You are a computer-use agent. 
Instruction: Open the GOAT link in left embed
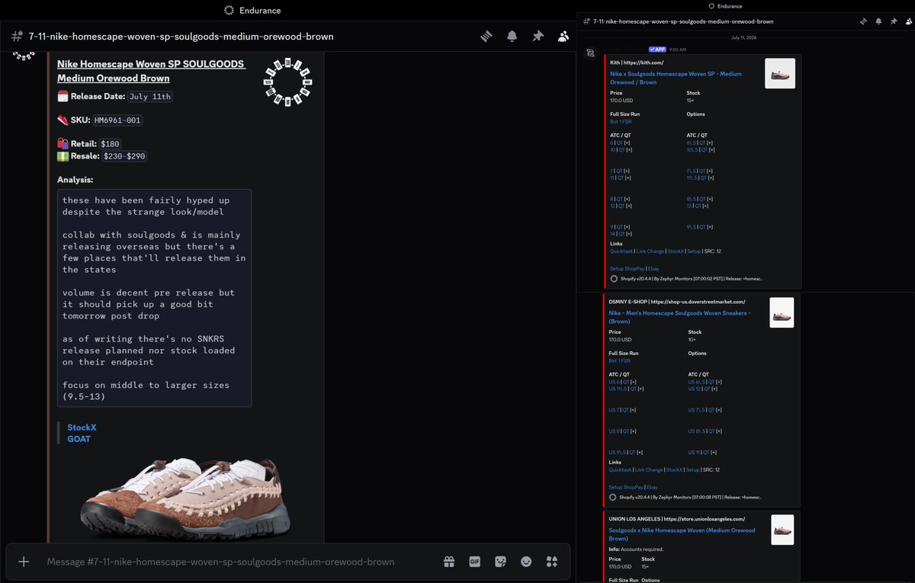point(79,438)
